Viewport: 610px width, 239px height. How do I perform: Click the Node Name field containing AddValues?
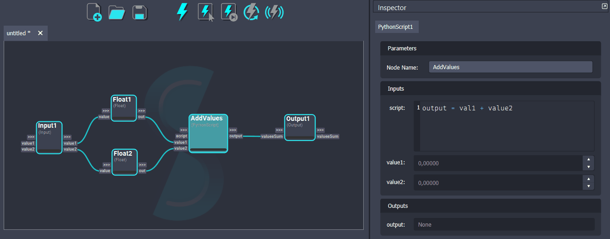click(510, 67)
